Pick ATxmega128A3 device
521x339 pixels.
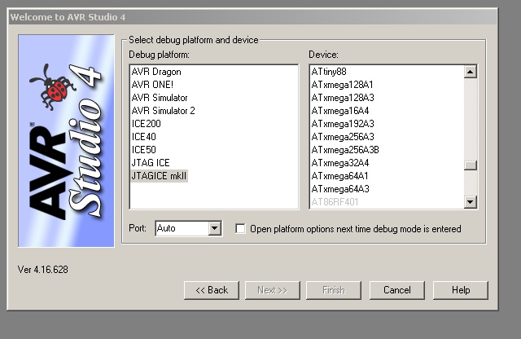pos(343,98)
